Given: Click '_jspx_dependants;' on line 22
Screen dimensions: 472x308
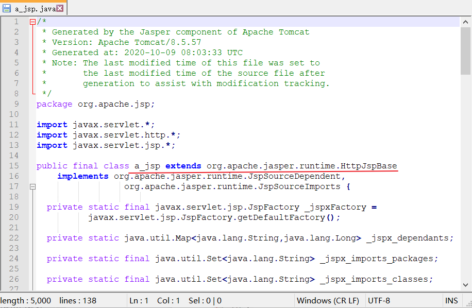Looking at the screenshot, I should [x=410, y=238].
